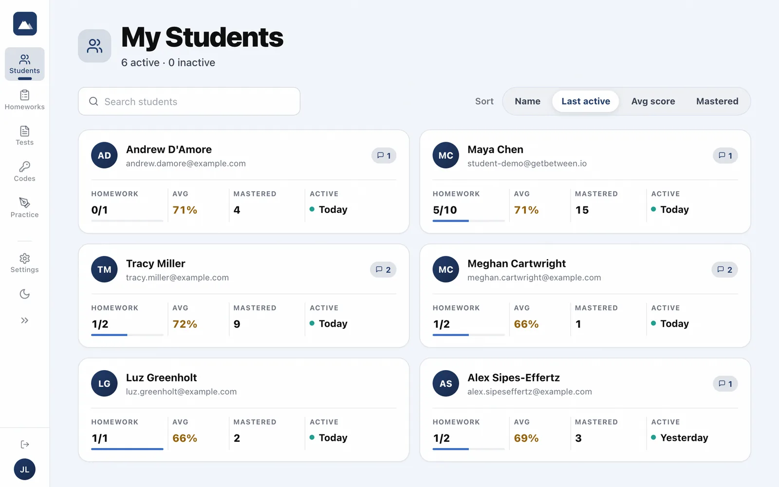Open Meghan Cartwright's comment badge
The height and width of the screenshot is (487, 779).
click(724, 270)
